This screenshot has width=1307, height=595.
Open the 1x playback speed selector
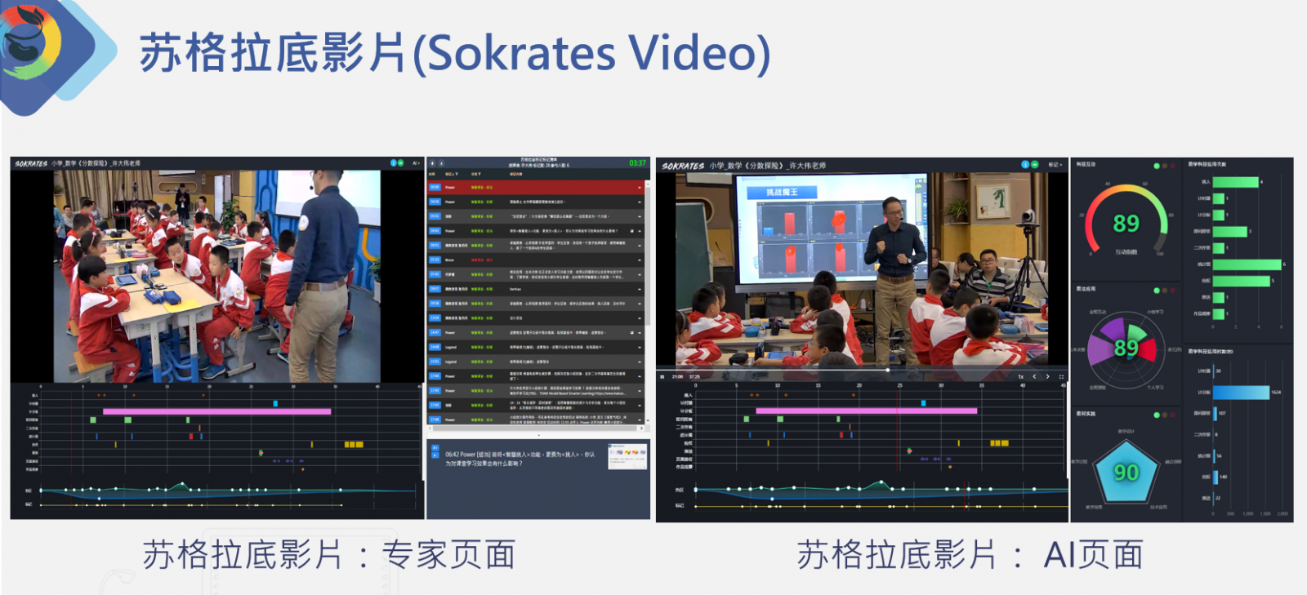(x=1020, y=376)
